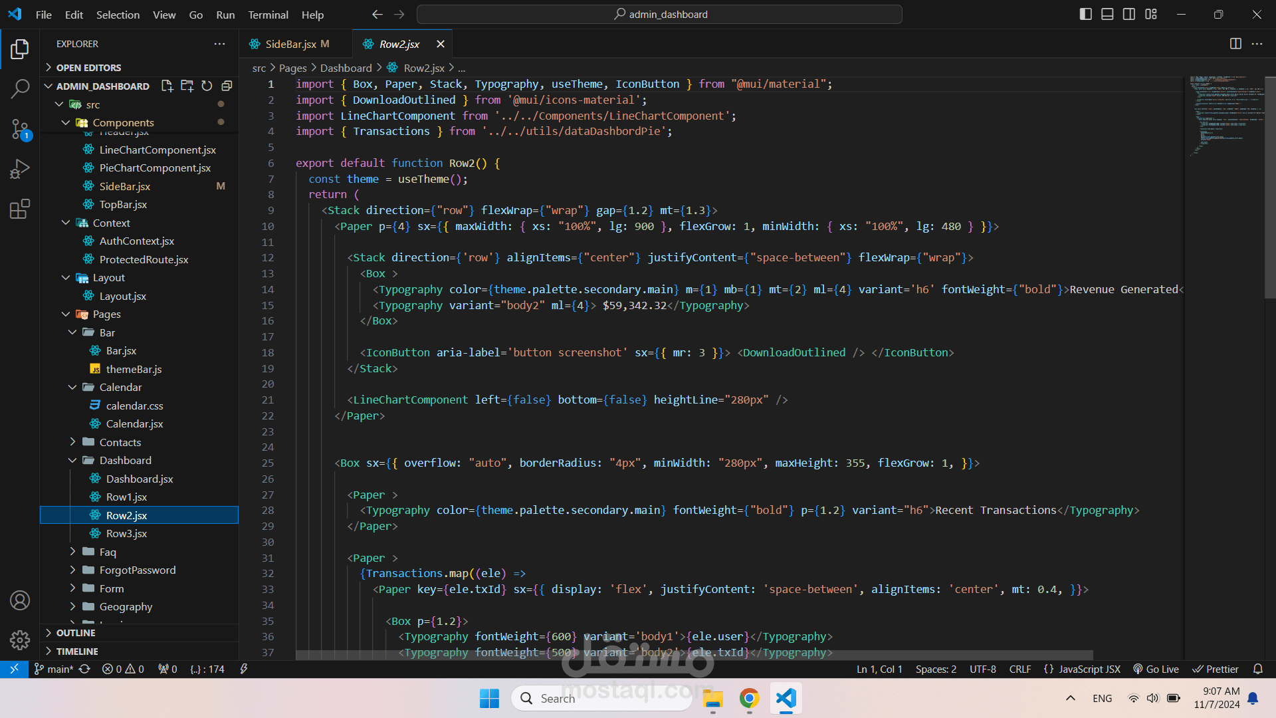Switch to the SideBar.jsx tab
Image resolution: width=1276 pixels, height=718 pixels.
(x=290, y=44)
